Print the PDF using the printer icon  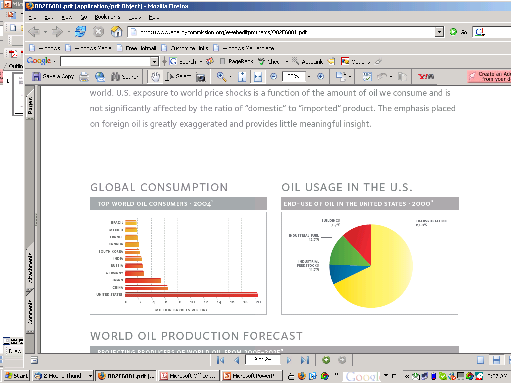(84, 76)
